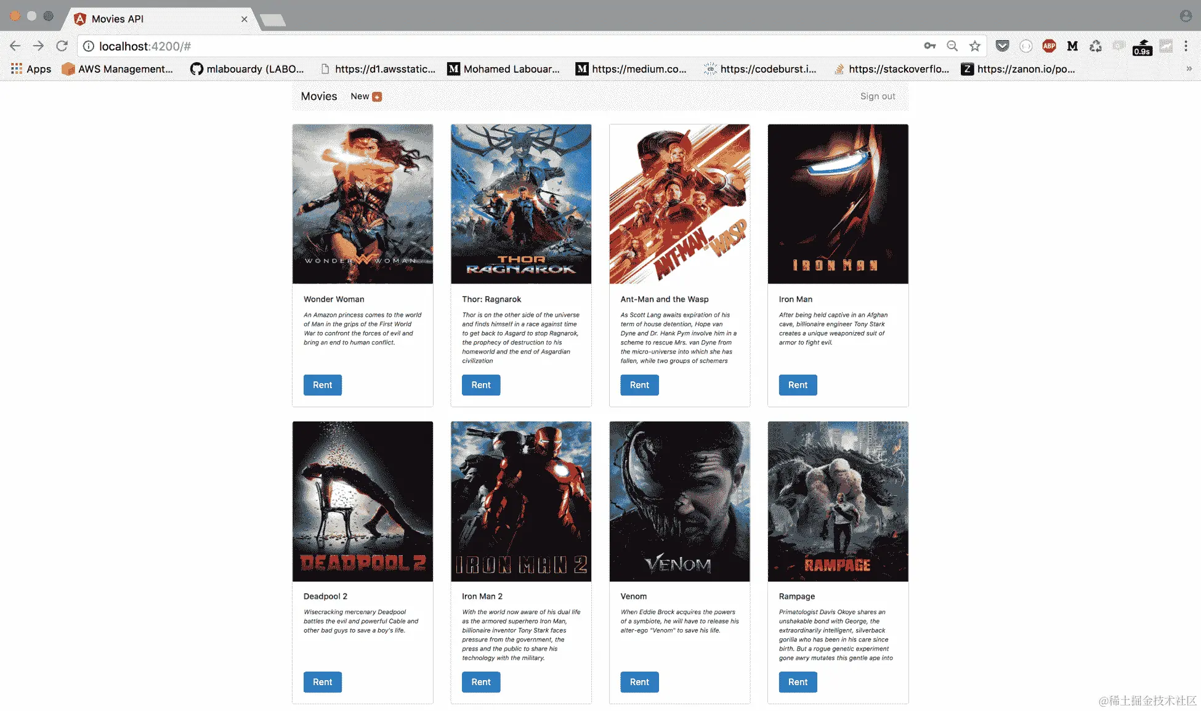
Task: Bookmark page with the star icon
Action: pos(974,46)
